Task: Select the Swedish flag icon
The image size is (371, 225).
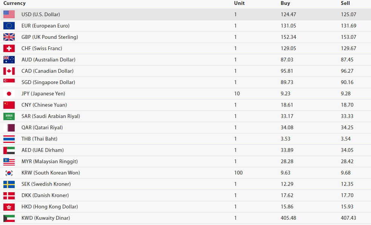Action: [x=9, y=184]
